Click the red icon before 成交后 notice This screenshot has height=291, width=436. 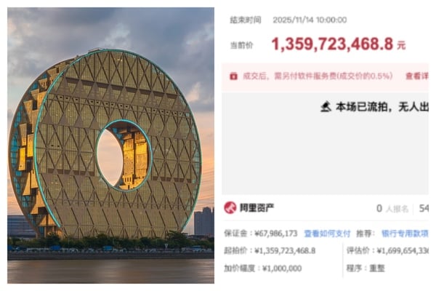[233, 76]
